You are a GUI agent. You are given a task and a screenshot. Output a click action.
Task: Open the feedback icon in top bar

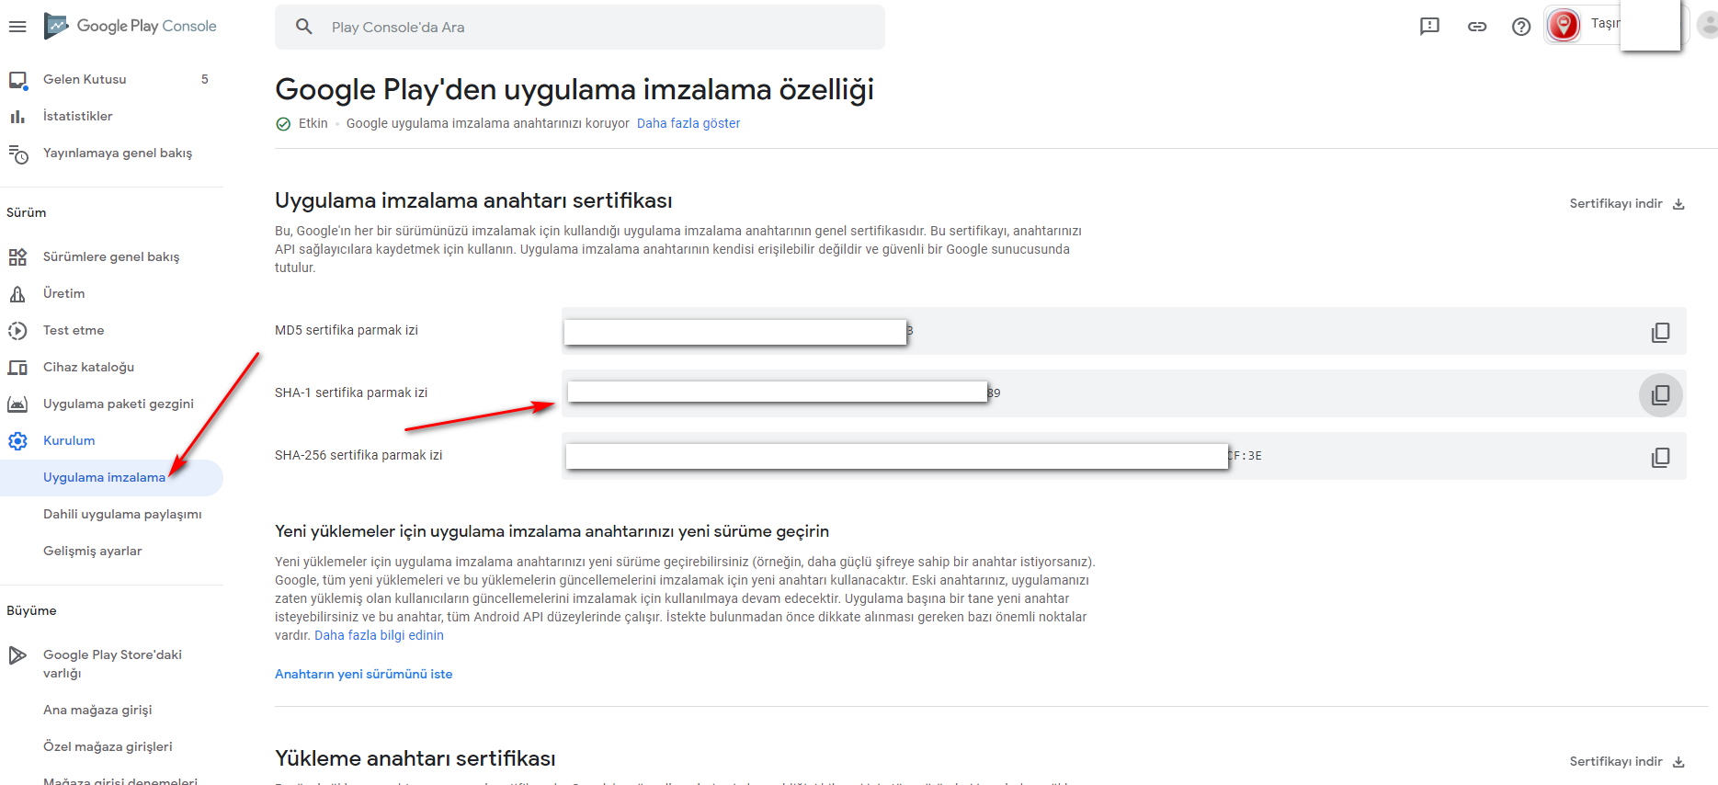1429,27
